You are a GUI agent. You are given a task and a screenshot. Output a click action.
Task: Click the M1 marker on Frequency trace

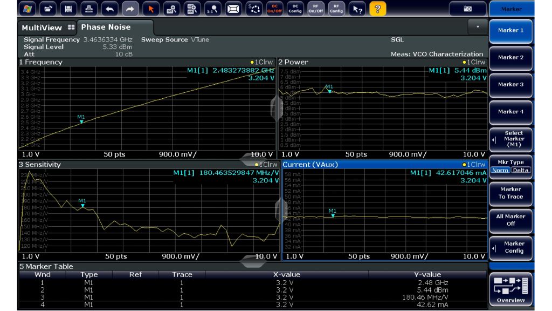[x=81, y=121]
